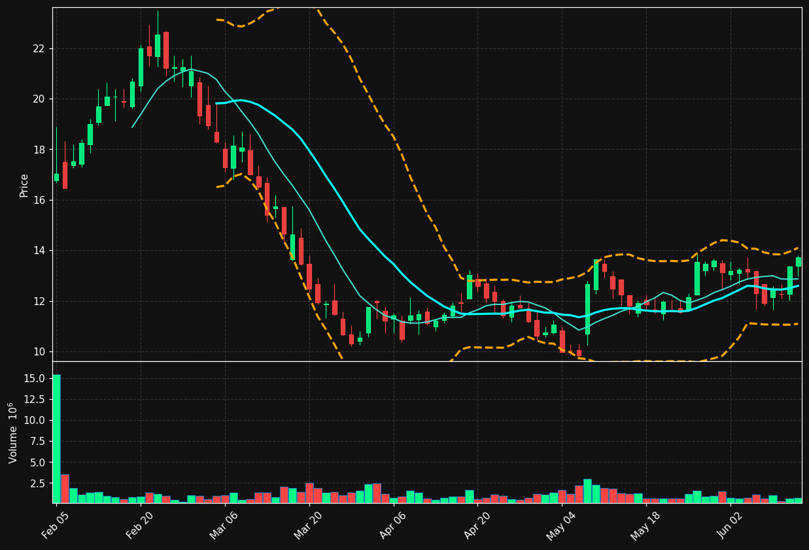Click the price tick label 10
The image size is (809, 550).
click(39, 352)
